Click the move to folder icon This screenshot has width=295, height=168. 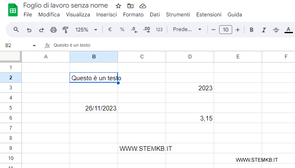[x=130, y=6]
